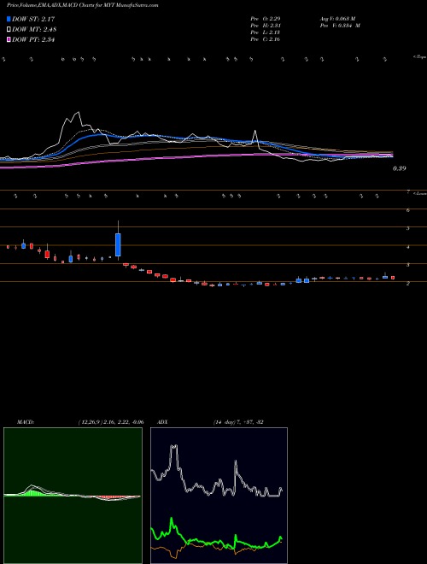Click the white price line's highest peak in EMA chart
This screenshot has height=564, width=427.
coord(78,113)
